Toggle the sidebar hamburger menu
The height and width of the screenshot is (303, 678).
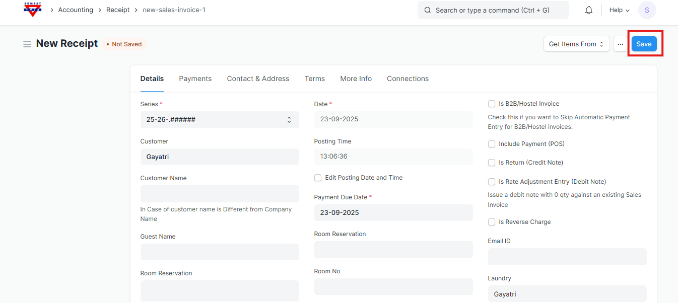point(27,44)
